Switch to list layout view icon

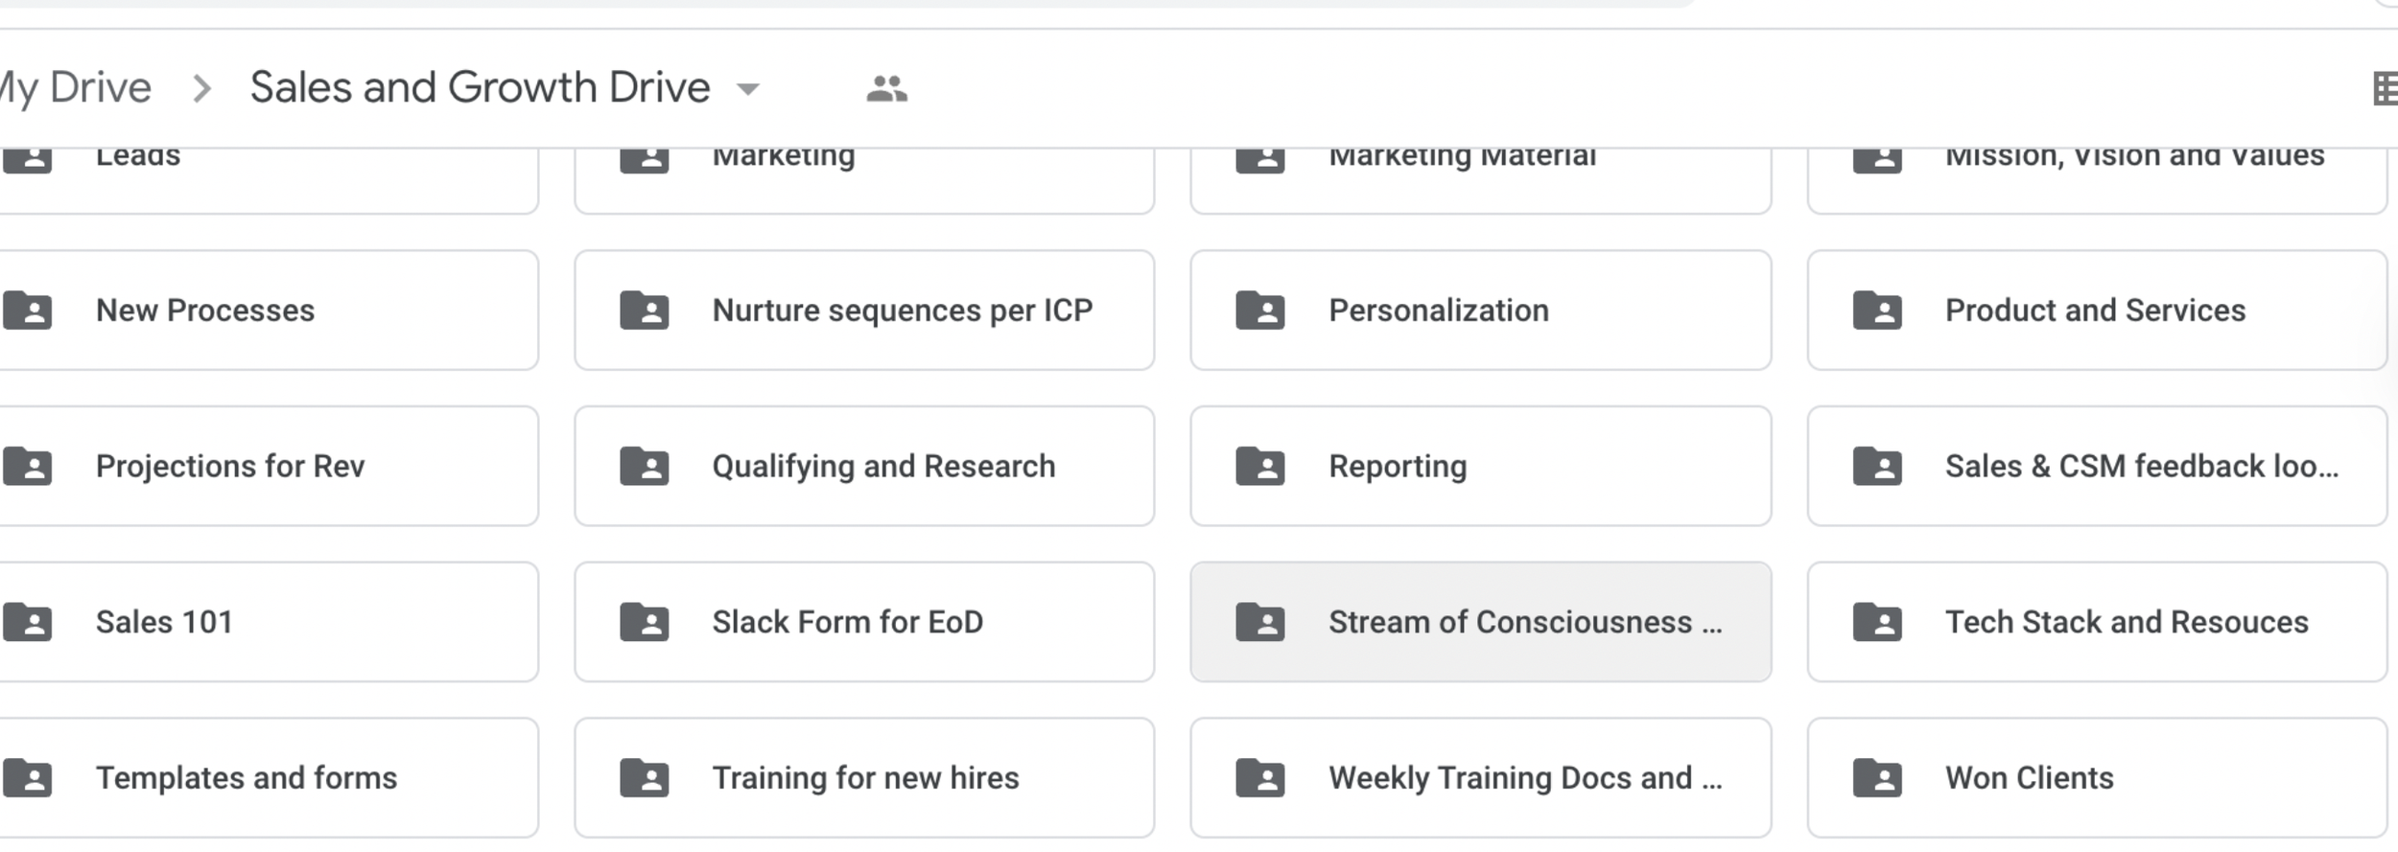(2386, 88)
